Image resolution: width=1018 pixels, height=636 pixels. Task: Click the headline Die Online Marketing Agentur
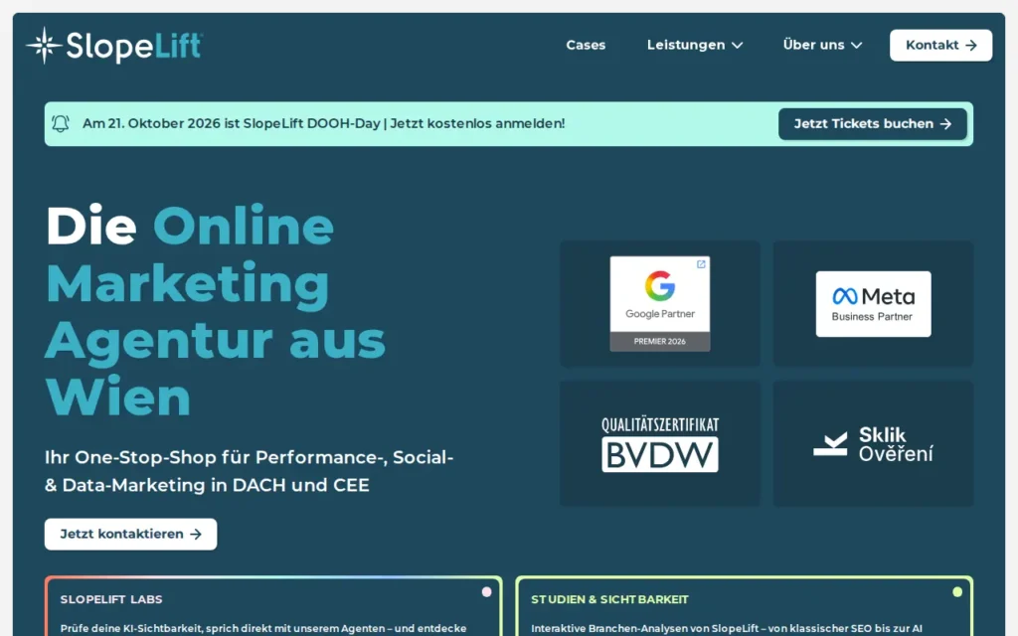[215, 310]
